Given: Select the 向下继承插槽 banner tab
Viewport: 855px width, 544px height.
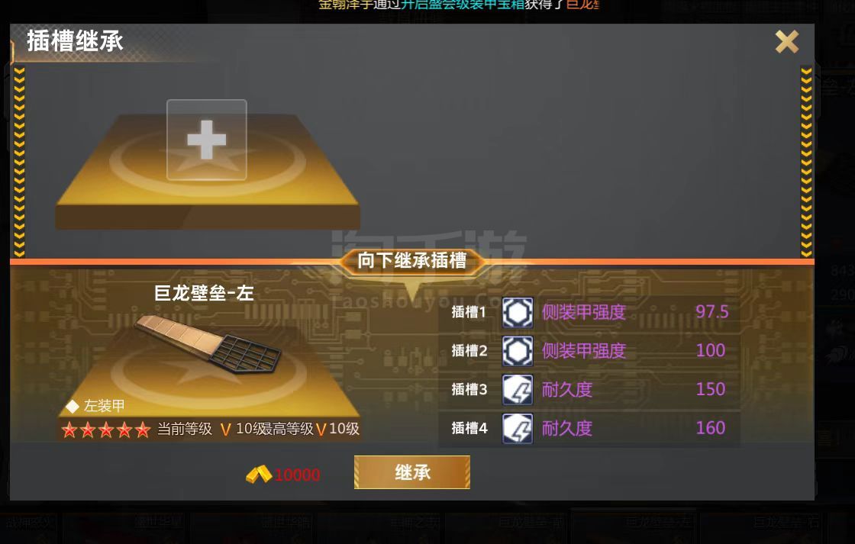Looking at the screenshot, I should pos(411,260).
